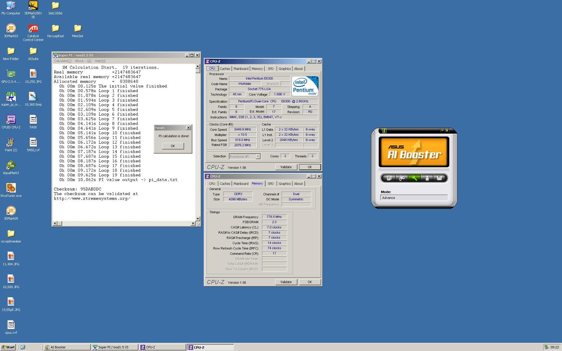Launch 3DMark03 desktop shortcut
562x351 pixels.
click(x=11, y=31)
